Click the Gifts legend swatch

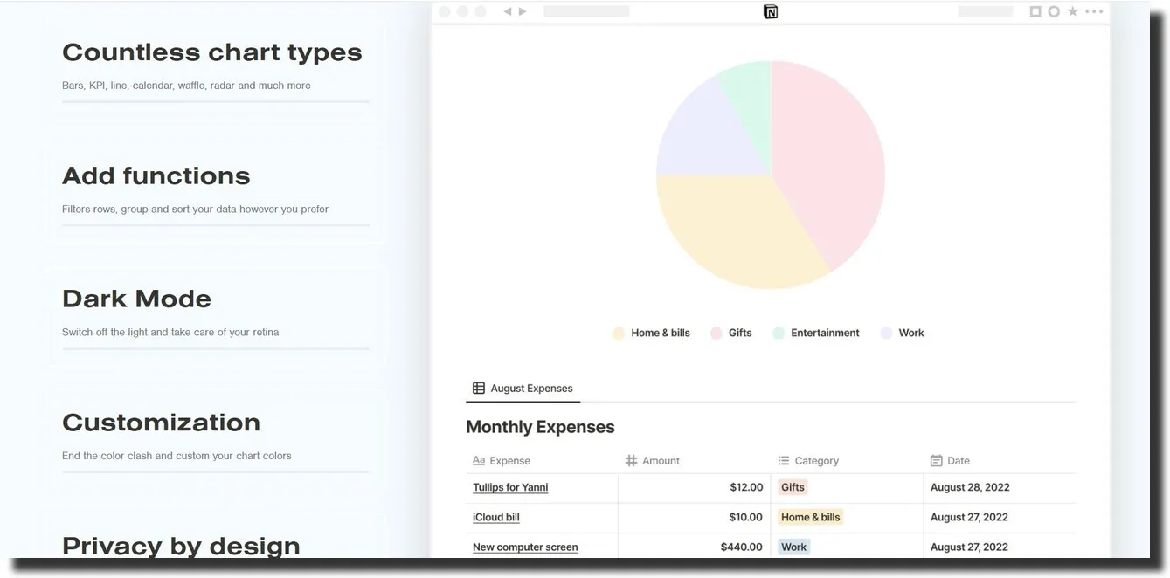tap(716, 333)
